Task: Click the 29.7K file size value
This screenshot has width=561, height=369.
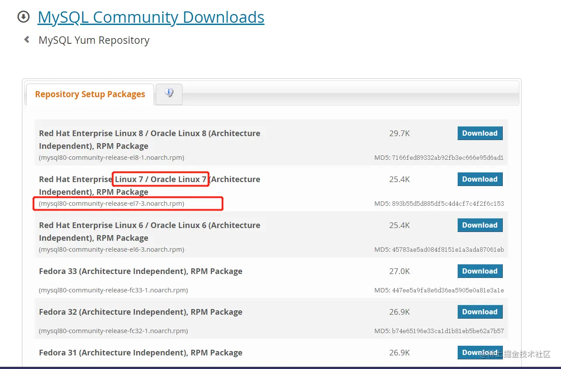Action: tap(400, 134)
